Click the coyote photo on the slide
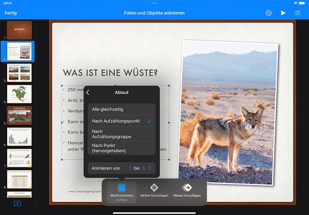Viewport: 309px width, 215px height. click(229, 113)
